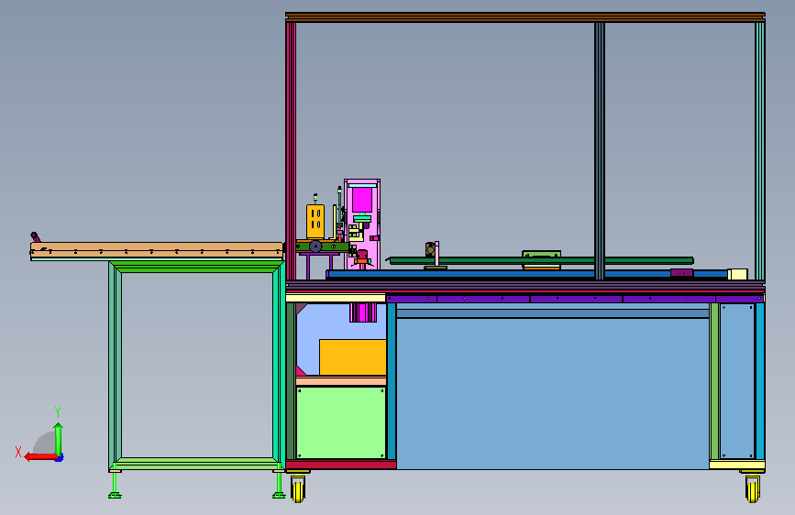795x515 pixels.
Task: Select the small green carriage block on the rail
Action: pos(542,254)
